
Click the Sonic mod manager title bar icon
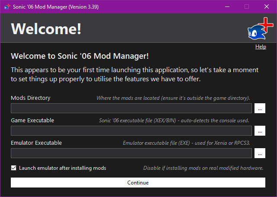7,6
